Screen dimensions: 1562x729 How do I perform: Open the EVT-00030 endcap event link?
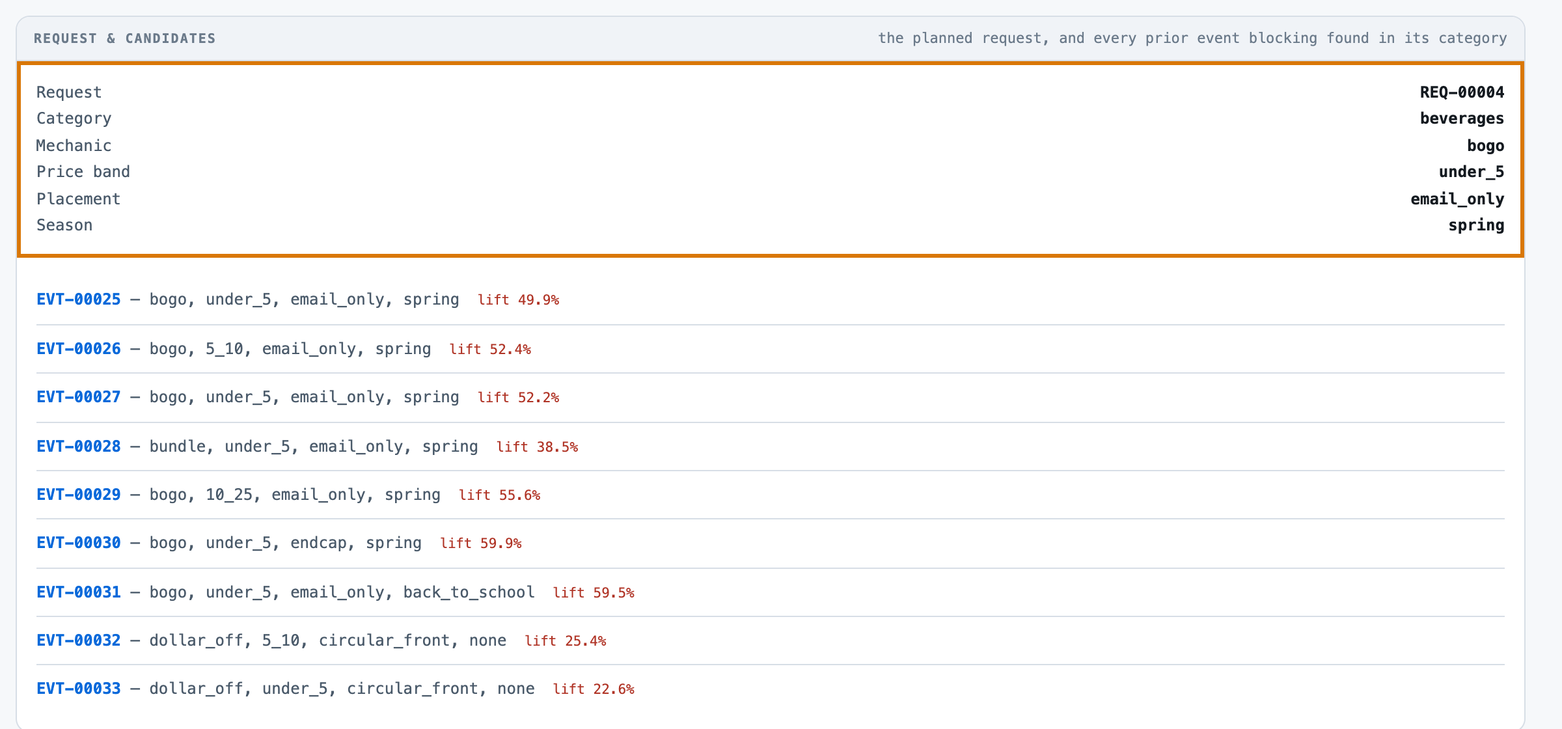click(x=79, y=543)
